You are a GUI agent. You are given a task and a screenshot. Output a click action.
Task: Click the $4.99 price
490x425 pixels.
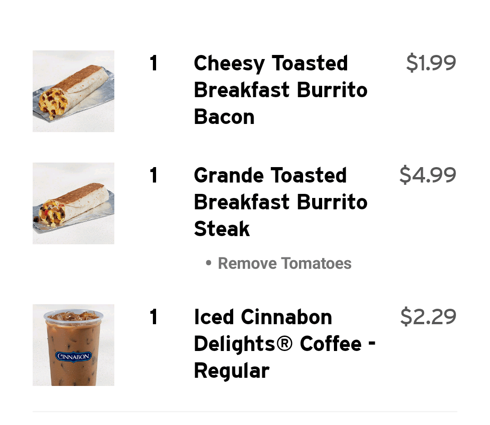(x=427, y=175)
